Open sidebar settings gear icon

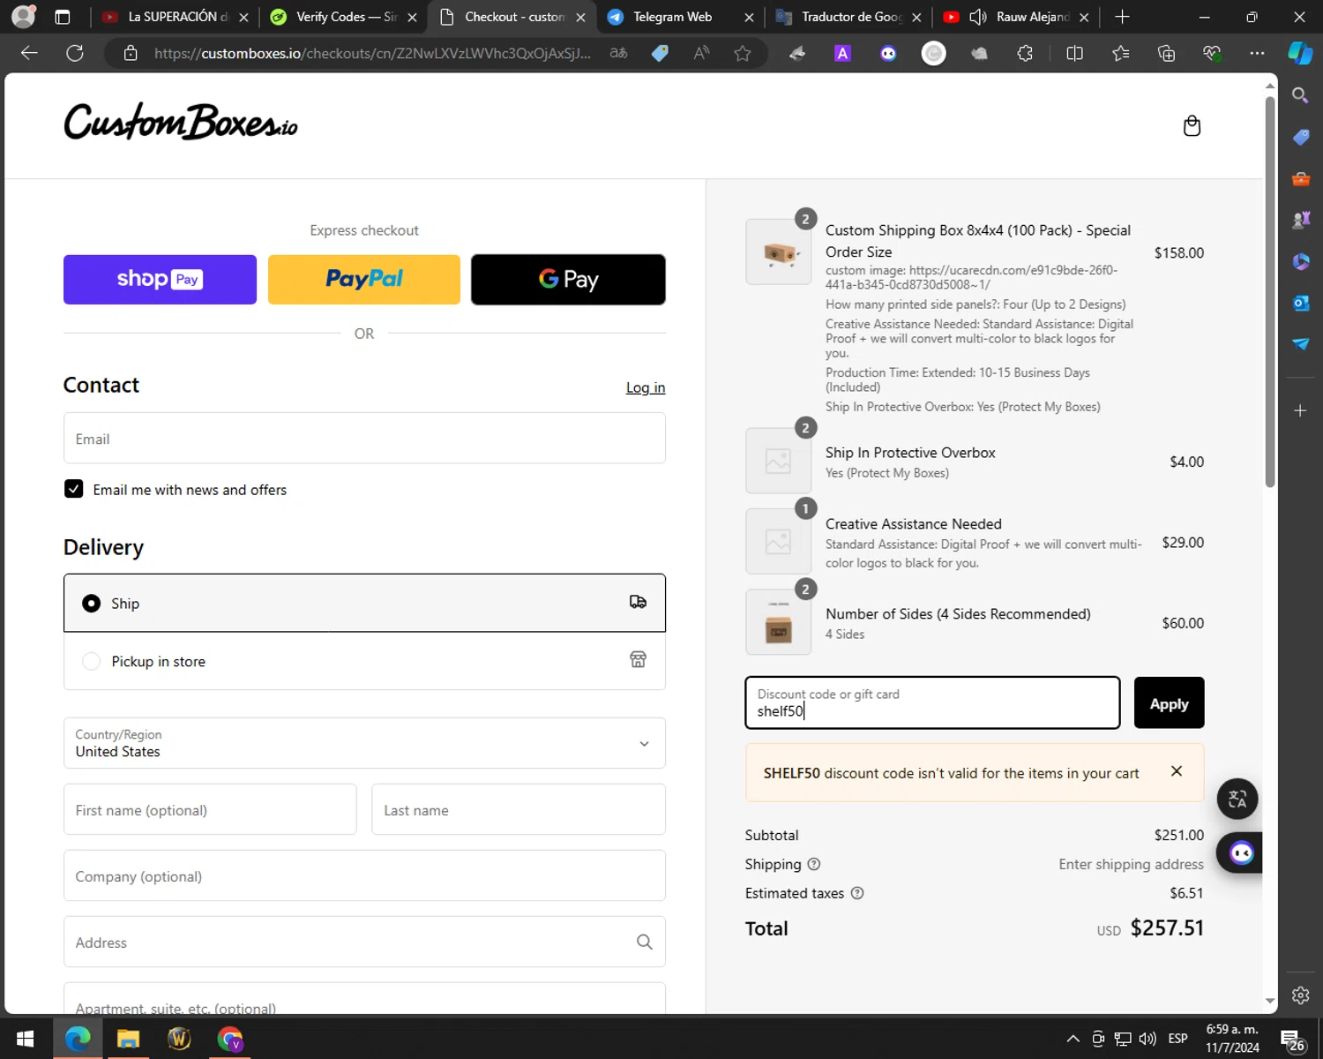pos(1300,995)
